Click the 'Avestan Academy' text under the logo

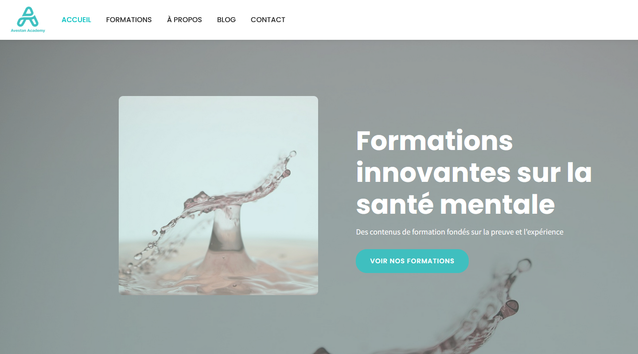point(28,31)
